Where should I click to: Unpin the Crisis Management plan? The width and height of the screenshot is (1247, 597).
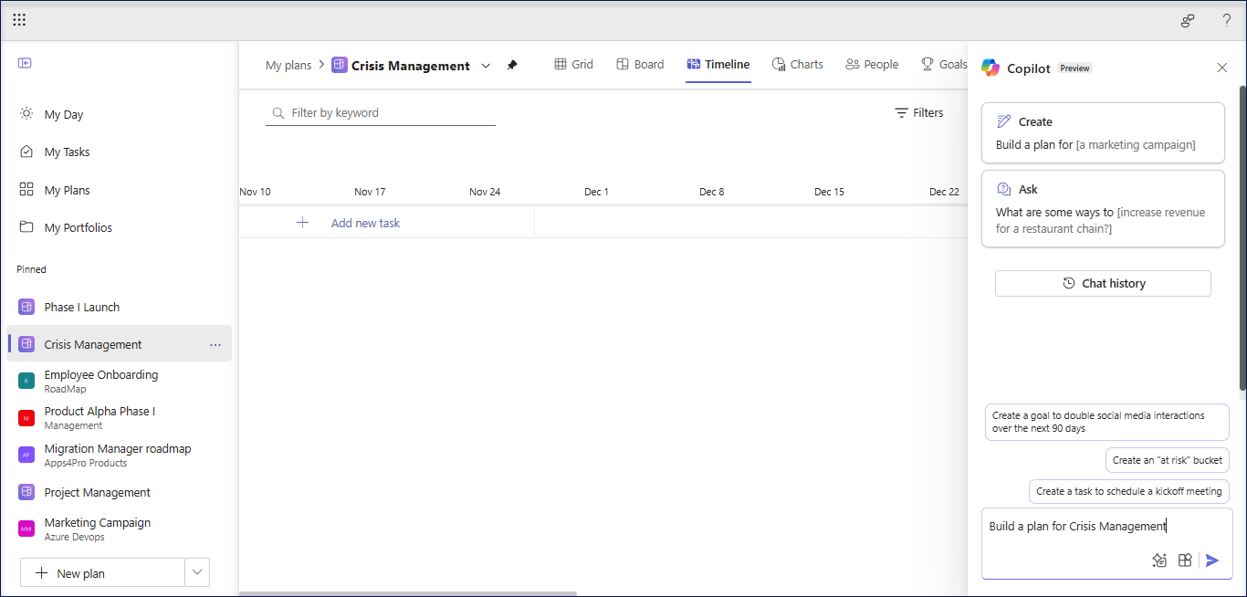click(512, 65)
